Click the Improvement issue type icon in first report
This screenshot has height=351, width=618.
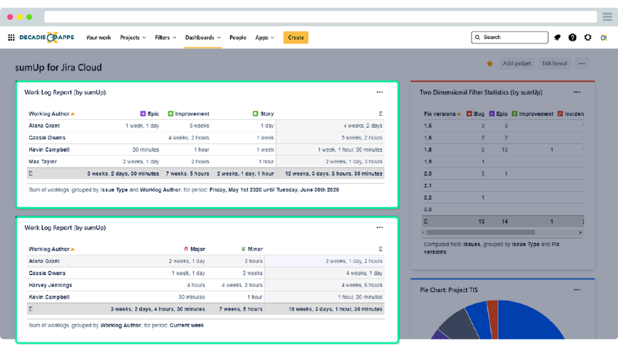coord(170,114)
